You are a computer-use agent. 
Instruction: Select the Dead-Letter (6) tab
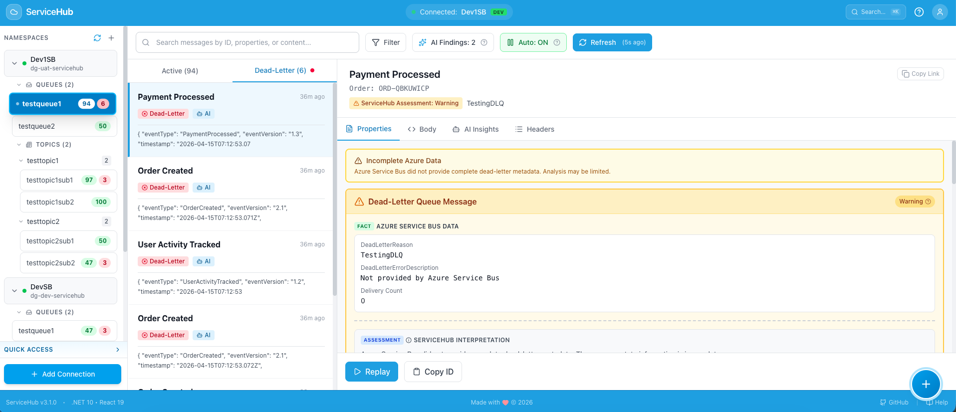coord(284,71)
